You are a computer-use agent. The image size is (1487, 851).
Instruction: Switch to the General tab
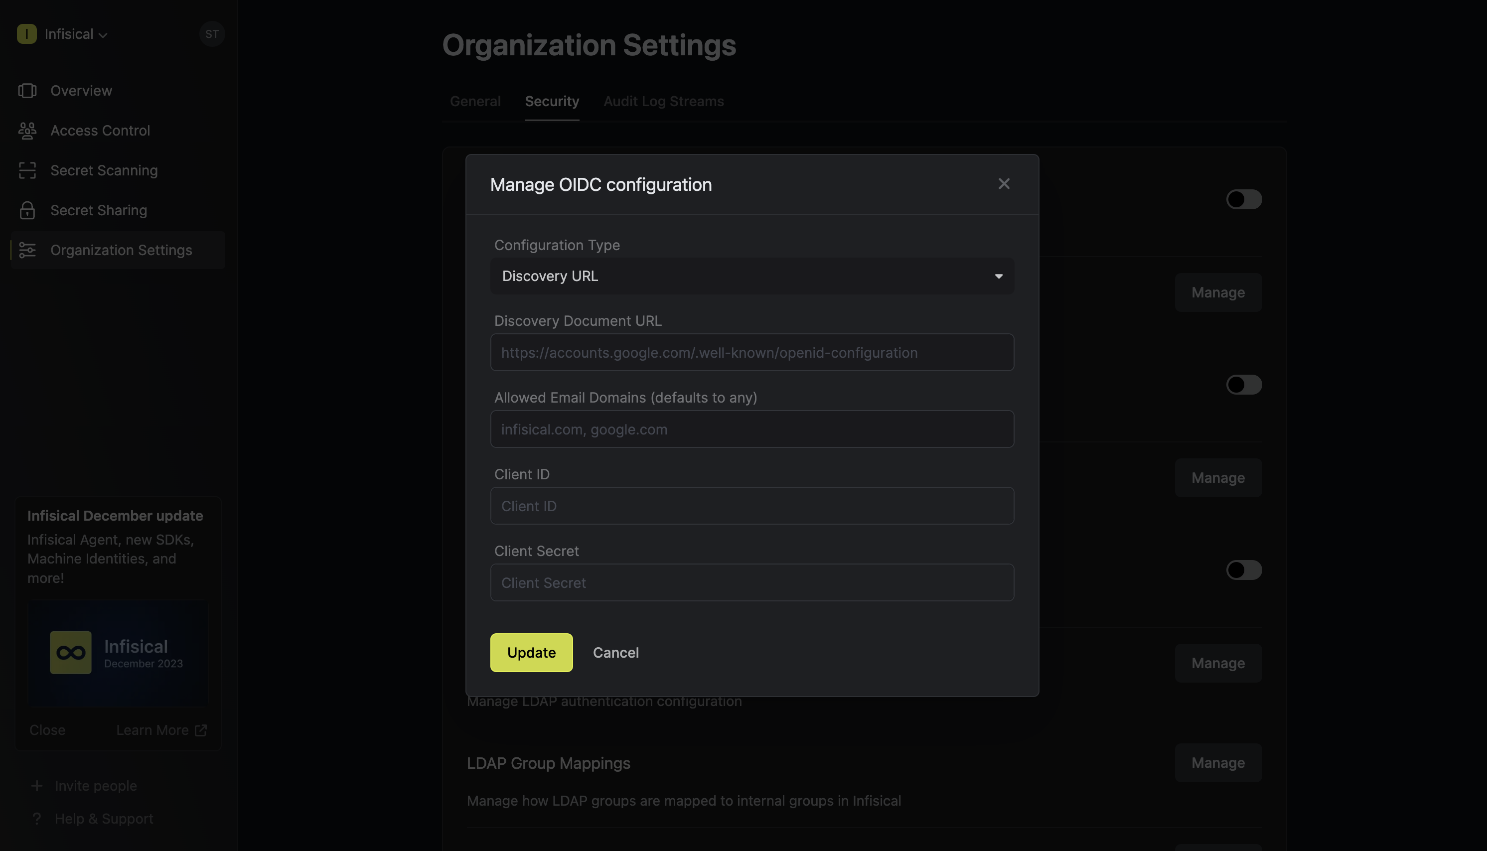(x=475, y=101)
